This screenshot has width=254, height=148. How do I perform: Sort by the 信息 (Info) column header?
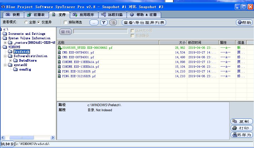[241, 43]
